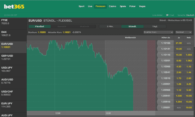This screenshot has height=117, width=195.
Task: Click the Chat speech bubble icon
Action: [x=167, y=15]
